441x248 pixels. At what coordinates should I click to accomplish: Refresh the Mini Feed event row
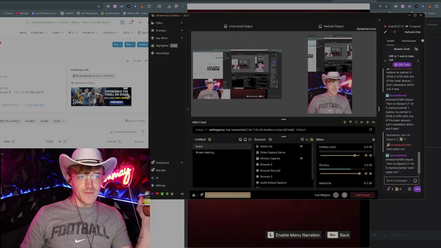370,130
